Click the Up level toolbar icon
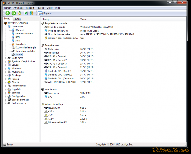This screenshot has height=154, width=191. (20, 13)
